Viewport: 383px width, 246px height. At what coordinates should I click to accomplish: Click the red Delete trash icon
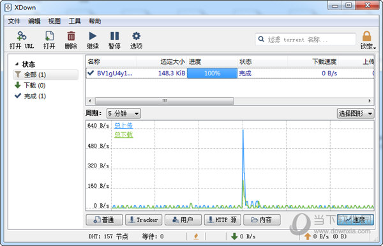[71, 36]
